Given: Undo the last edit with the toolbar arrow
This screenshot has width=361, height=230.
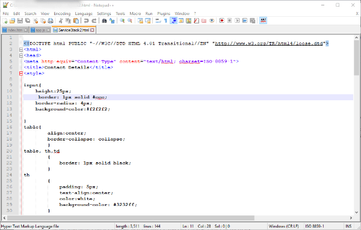Looking at the screenshot, I should (x=86, y=20).
